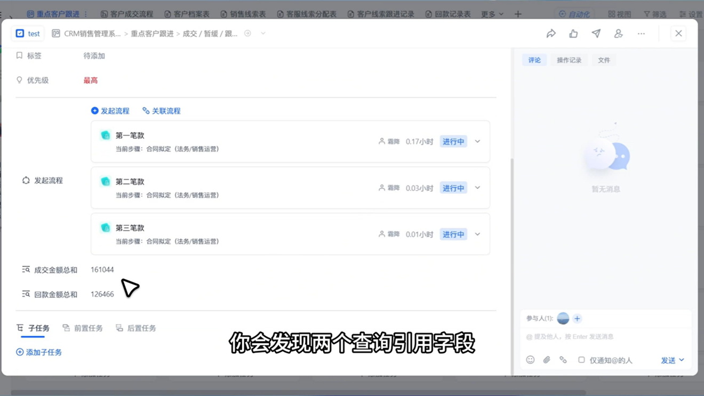Click the paper plane send icon

[x=596, y=34]
